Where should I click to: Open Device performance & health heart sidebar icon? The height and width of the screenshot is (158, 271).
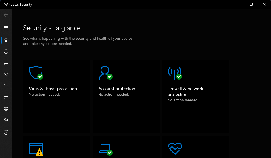click(6, 109)
